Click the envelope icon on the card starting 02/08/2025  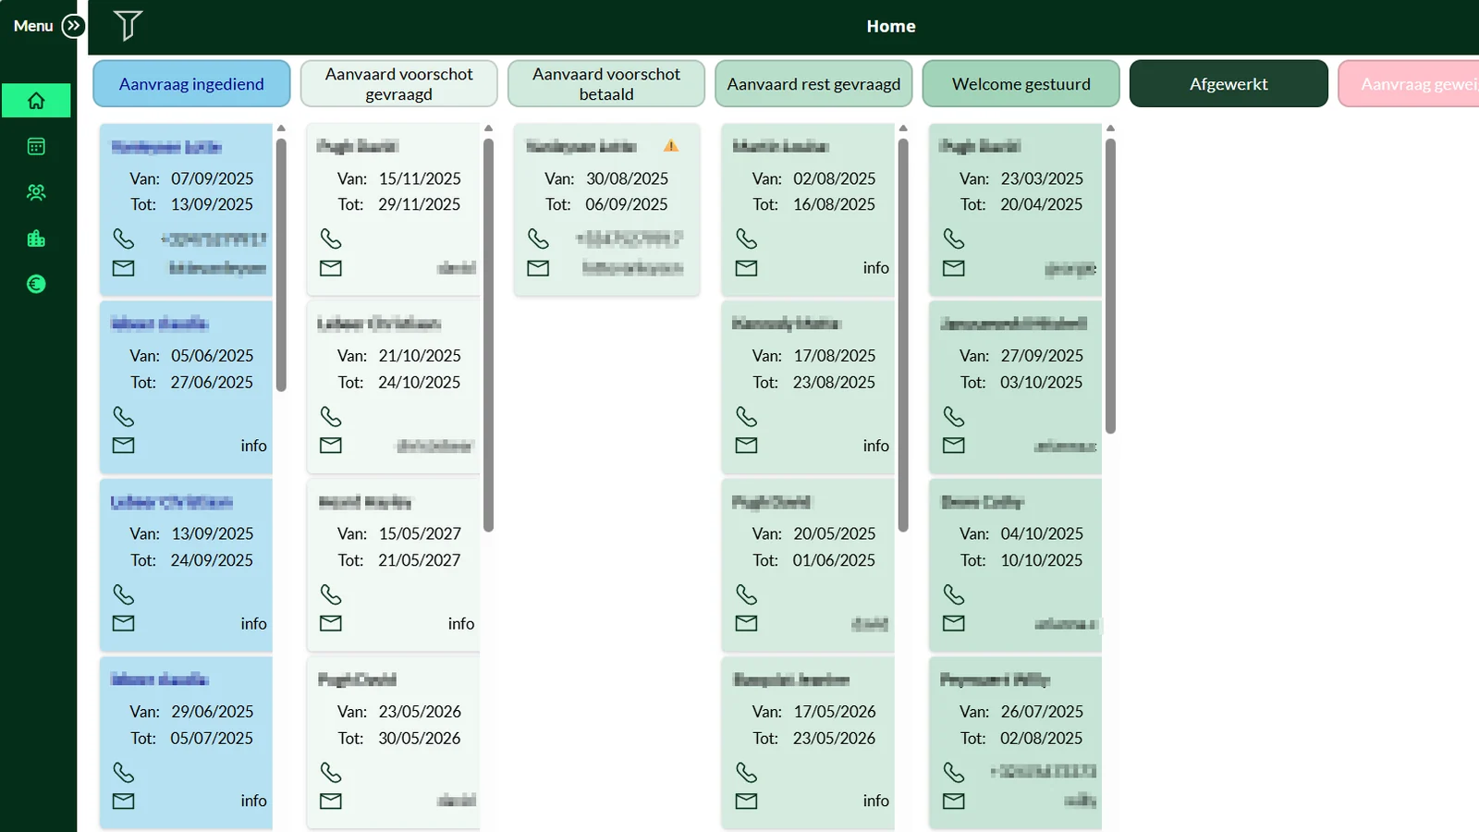click(x=746, y=268)
